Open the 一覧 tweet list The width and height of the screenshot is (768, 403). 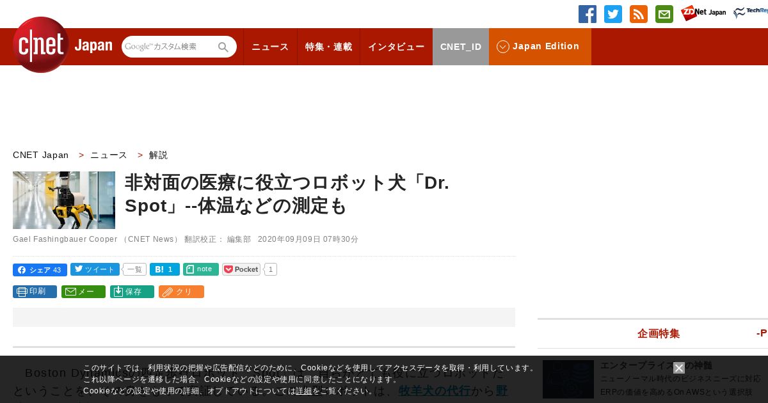point(134,270)
